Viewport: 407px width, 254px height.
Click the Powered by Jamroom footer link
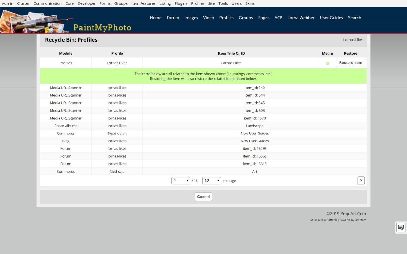[x=353, y=220]
